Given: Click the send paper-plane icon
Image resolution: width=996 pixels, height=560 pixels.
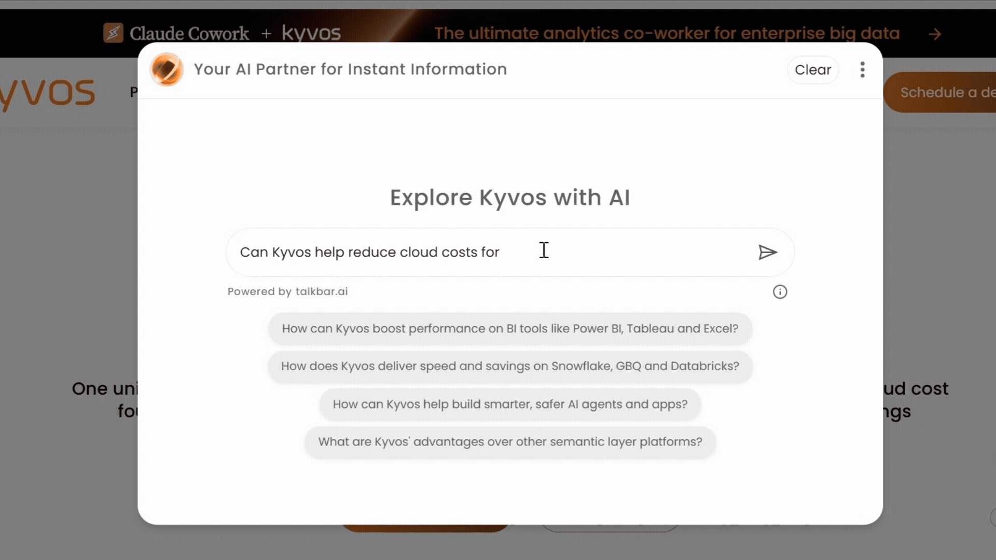Looking at the screenshot, I should tap(767, 253).
